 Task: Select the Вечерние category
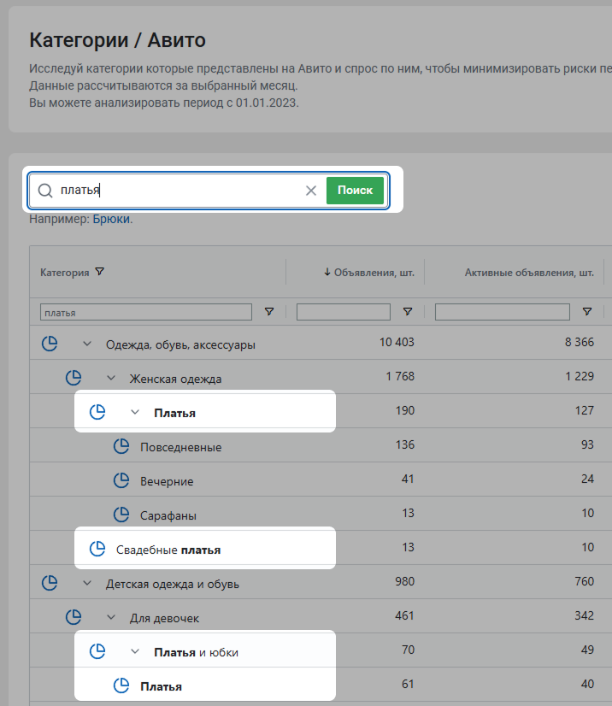167,482
